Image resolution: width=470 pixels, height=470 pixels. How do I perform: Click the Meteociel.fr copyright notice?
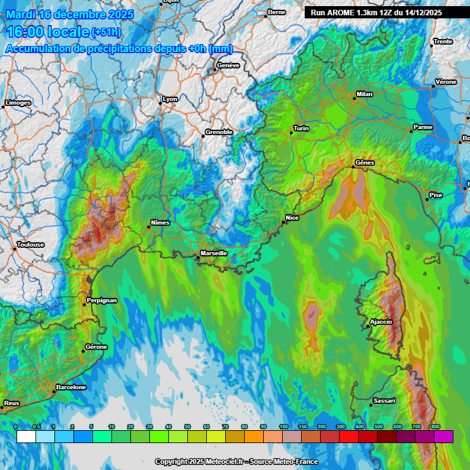click(x=236, y=461)
